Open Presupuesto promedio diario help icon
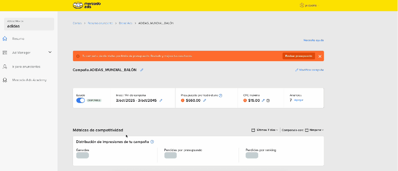This screenshot has width=398, height=171. (221, 95)
